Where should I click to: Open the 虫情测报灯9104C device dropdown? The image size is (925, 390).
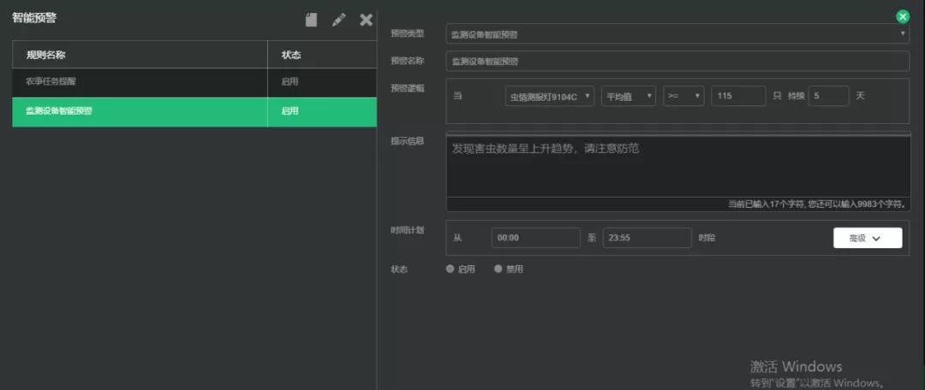click(550, 97)
